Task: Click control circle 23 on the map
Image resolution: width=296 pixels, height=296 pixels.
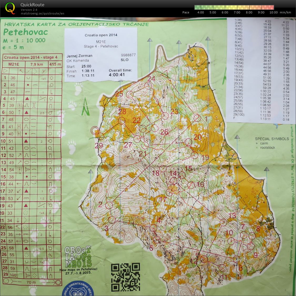Action: coord(165,116)
